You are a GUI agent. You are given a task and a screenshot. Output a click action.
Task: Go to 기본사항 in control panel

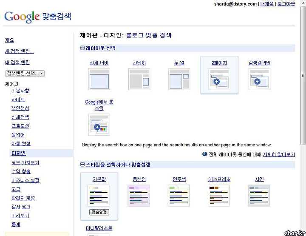click(20, 91)
